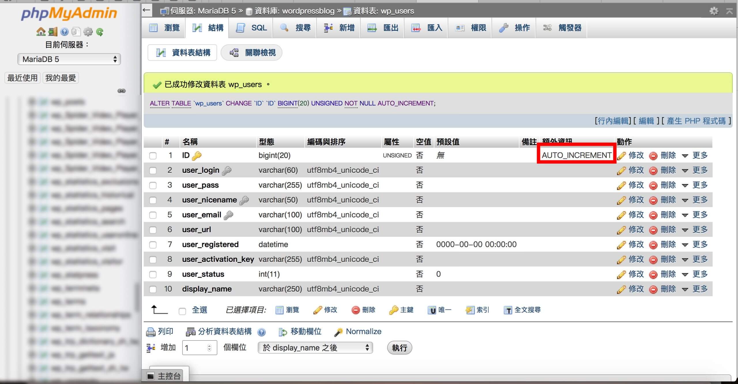738x384 pixels.
Task: Expand More (更多) menu for user_url row
Action: 695,230
